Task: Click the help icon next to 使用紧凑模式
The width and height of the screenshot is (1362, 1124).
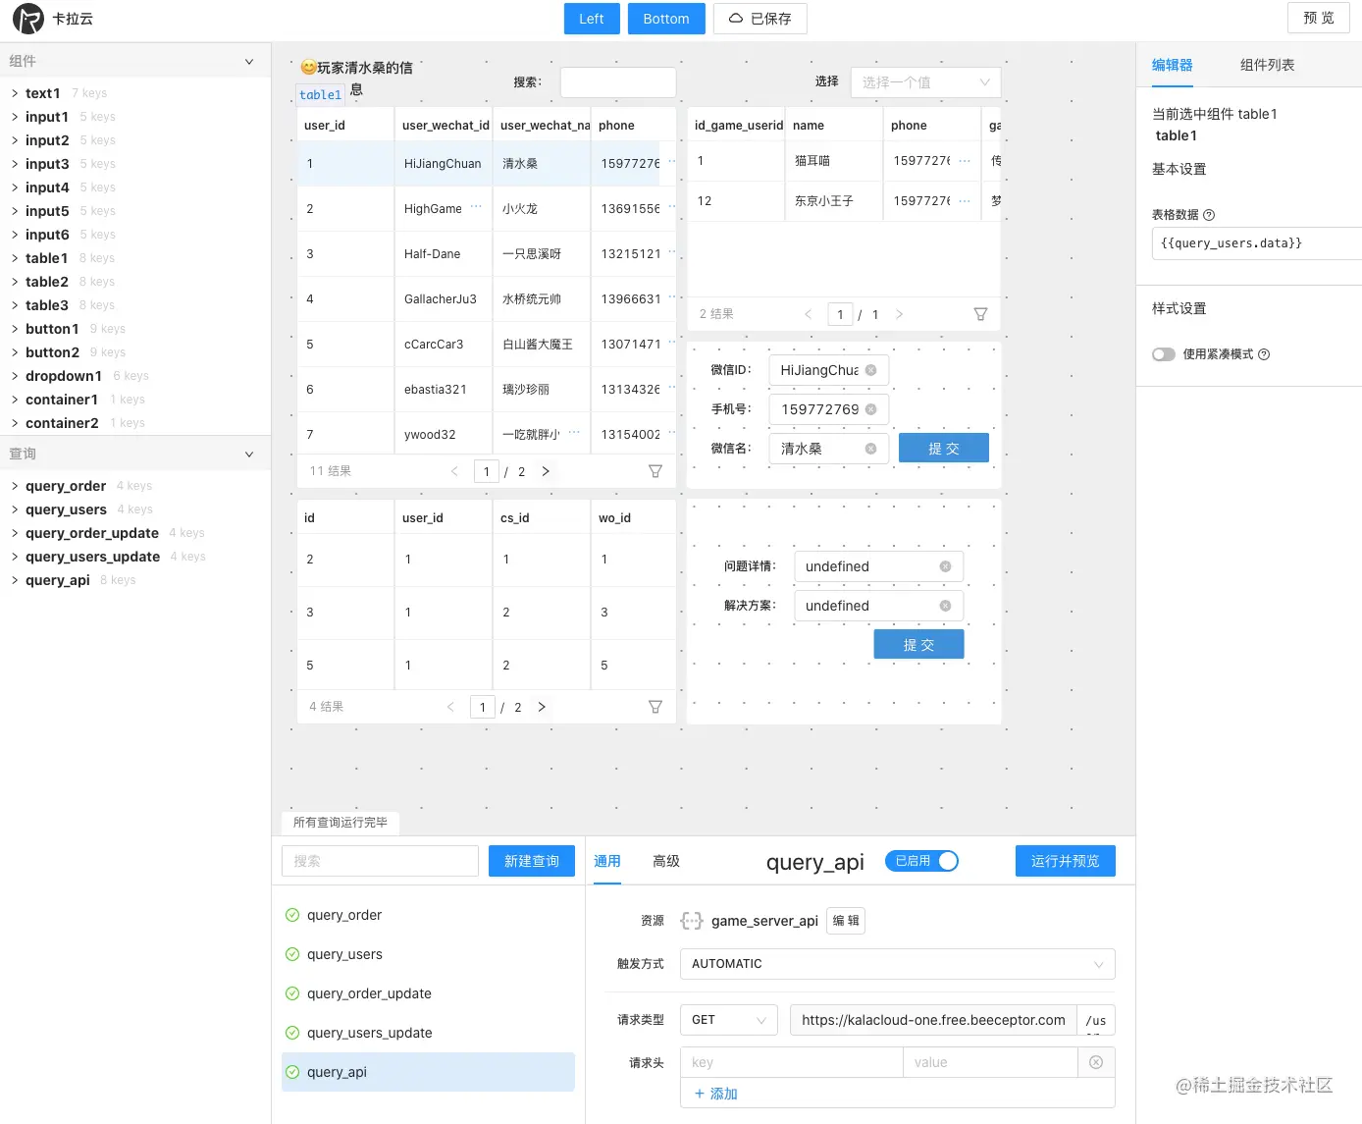Action: point(1264,354)
